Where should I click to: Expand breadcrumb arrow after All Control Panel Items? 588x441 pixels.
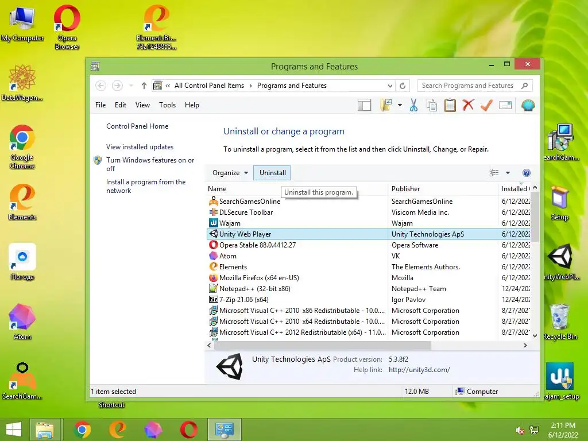251,86
